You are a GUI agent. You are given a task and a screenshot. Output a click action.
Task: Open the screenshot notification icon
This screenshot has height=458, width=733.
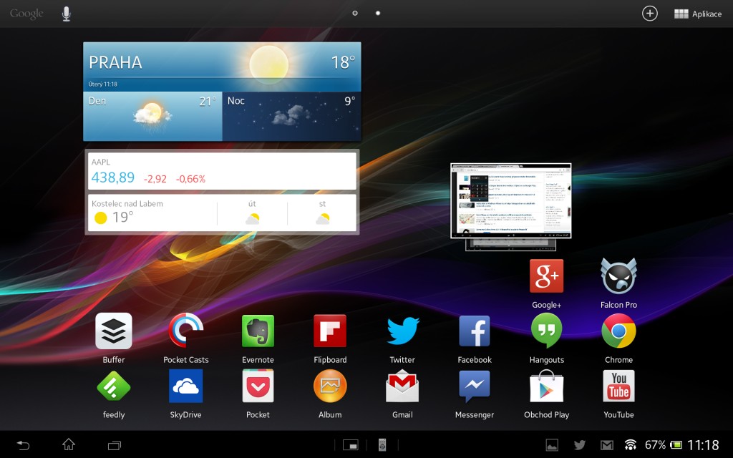coord(552,445)
